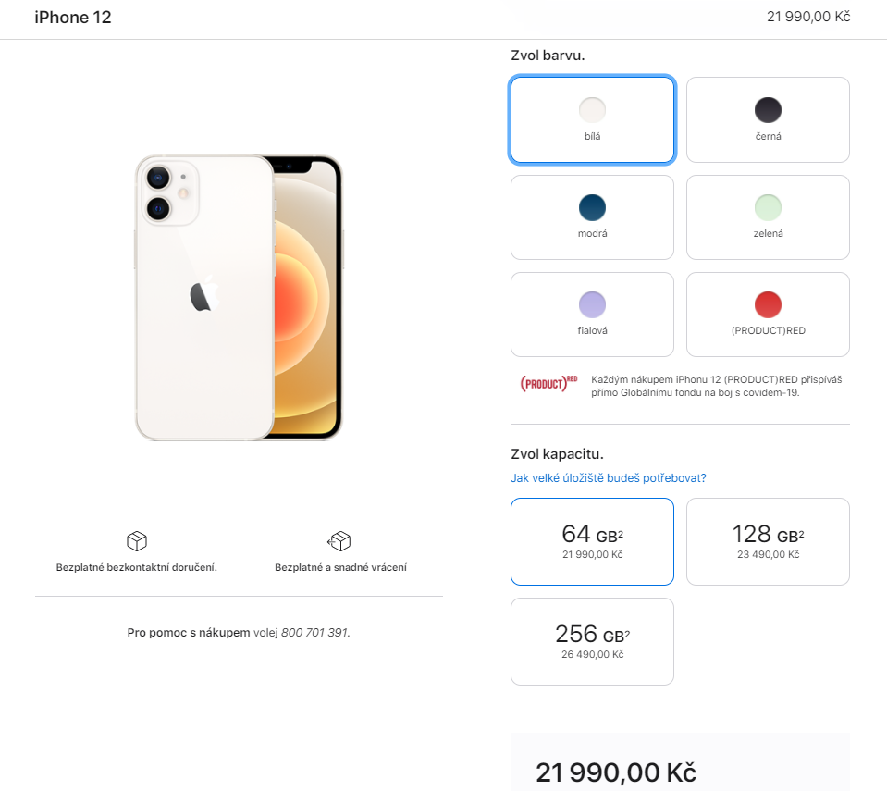Choose the fialová purple color option
887x791 pixels.
pos(592,315)
